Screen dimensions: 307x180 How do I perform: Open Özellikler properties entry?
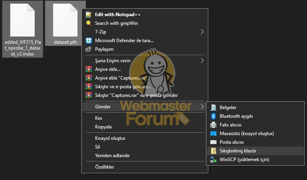click(145, 167)
